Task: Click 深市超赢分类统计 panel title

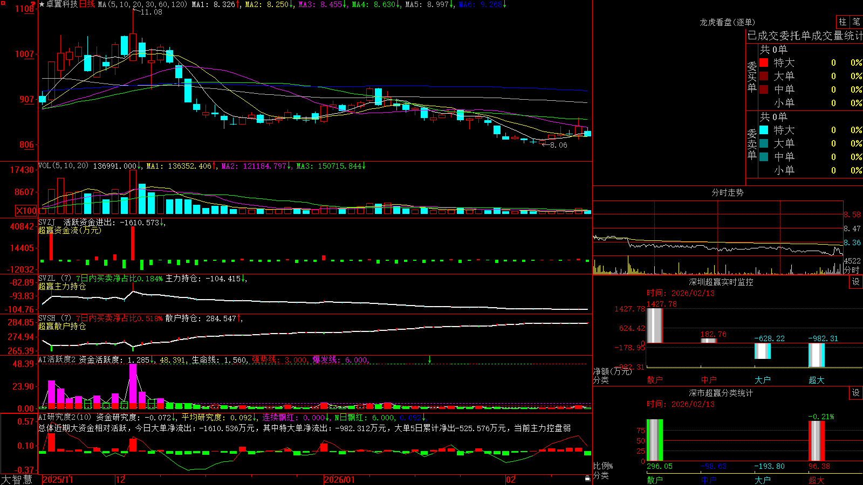Action: tap(721, 393)
